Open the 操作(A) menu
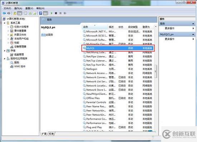Viewport: 197px width, 142px height. coord(18,9)
